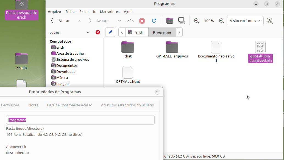
Task: Open Downloads in the sidebar
Action: (x=66, y=71)
